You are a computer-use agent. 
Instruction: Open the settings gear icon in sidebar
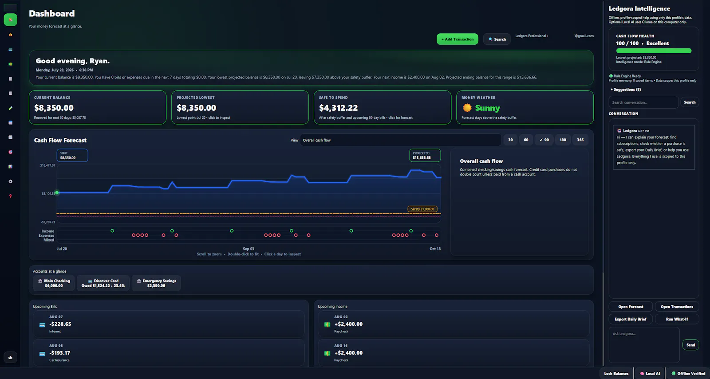pos(10,181)
